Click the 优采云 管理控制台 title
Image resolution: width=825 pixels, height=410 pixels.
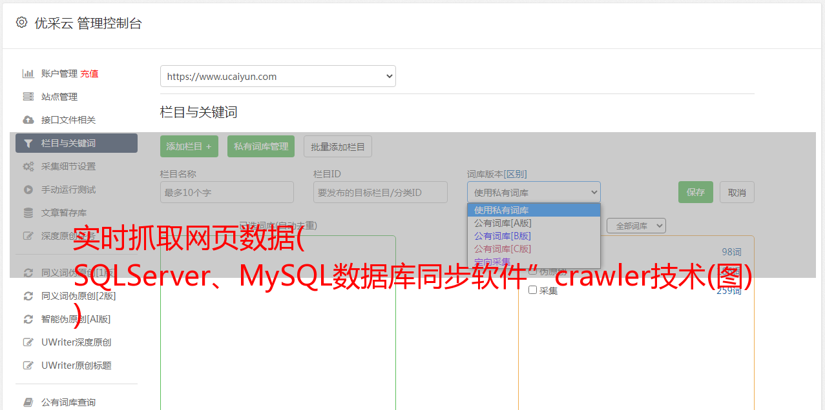tap(88, 23)
